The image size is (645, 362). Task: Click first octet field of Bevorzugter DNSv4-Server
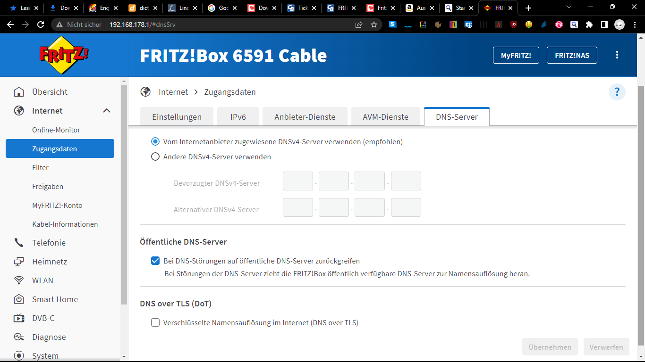tap(298, 181)
